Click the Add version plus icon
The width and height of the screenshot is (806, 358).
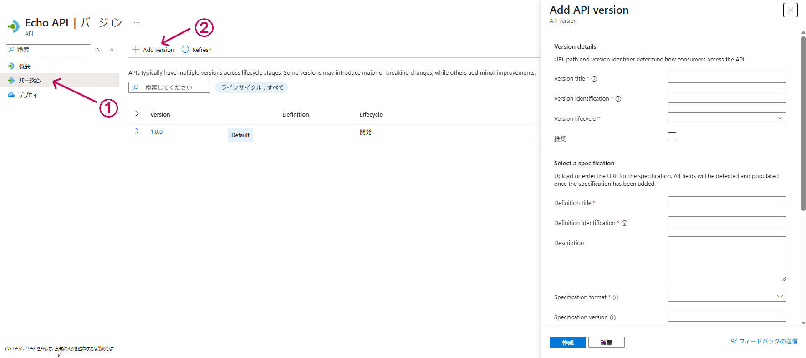(135, 49)
